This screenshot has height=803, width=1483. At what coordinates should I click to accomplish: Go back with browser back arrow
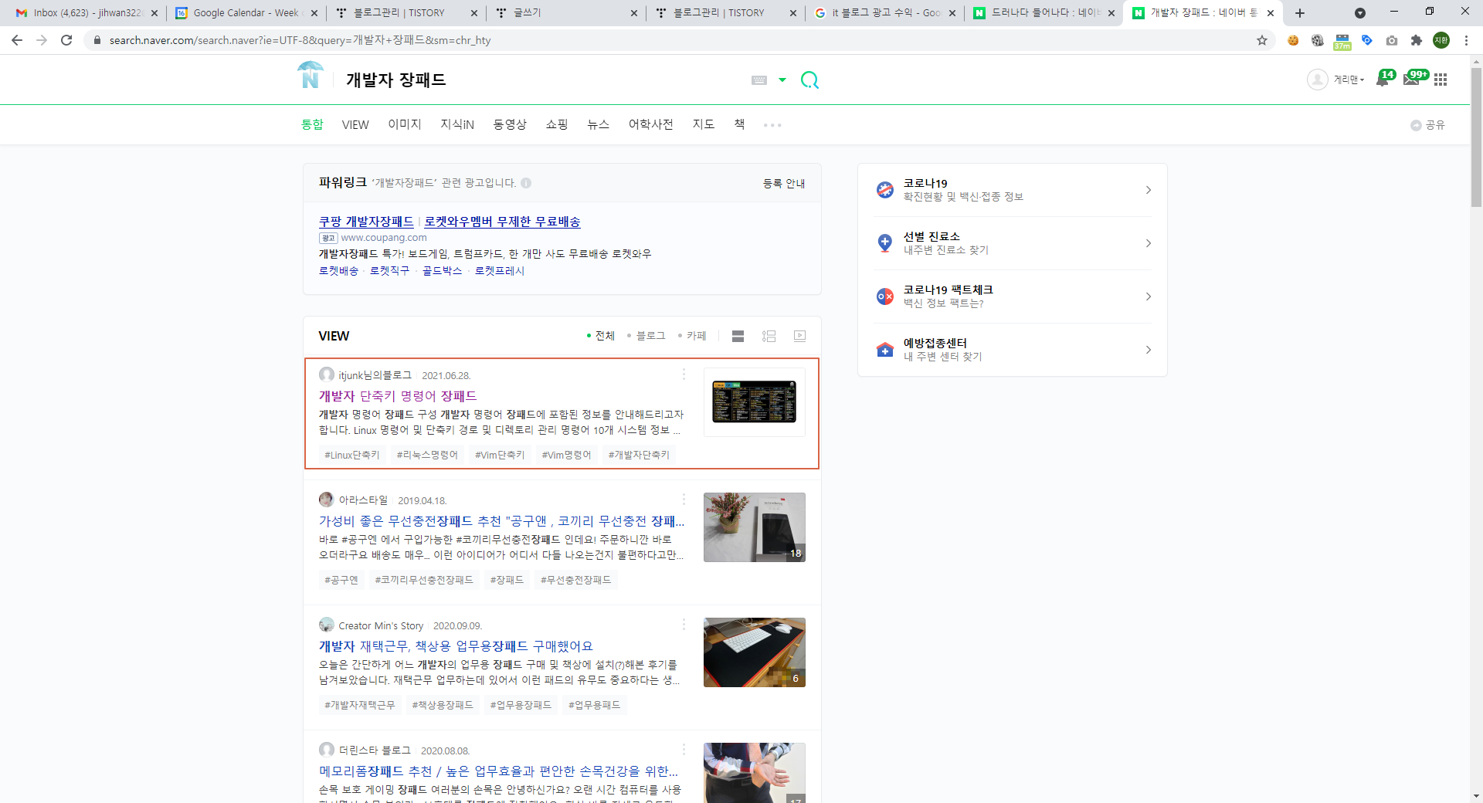pos(17,40)
